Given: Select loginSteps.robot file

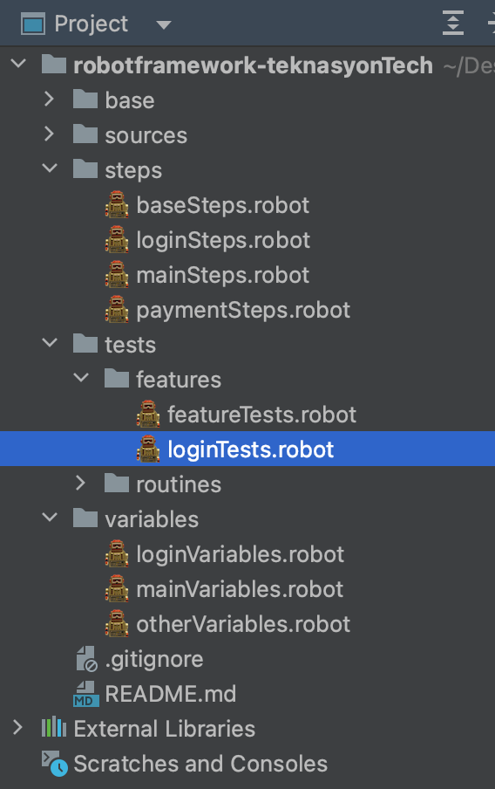Looking at the screenshot, I should (223, 240).
